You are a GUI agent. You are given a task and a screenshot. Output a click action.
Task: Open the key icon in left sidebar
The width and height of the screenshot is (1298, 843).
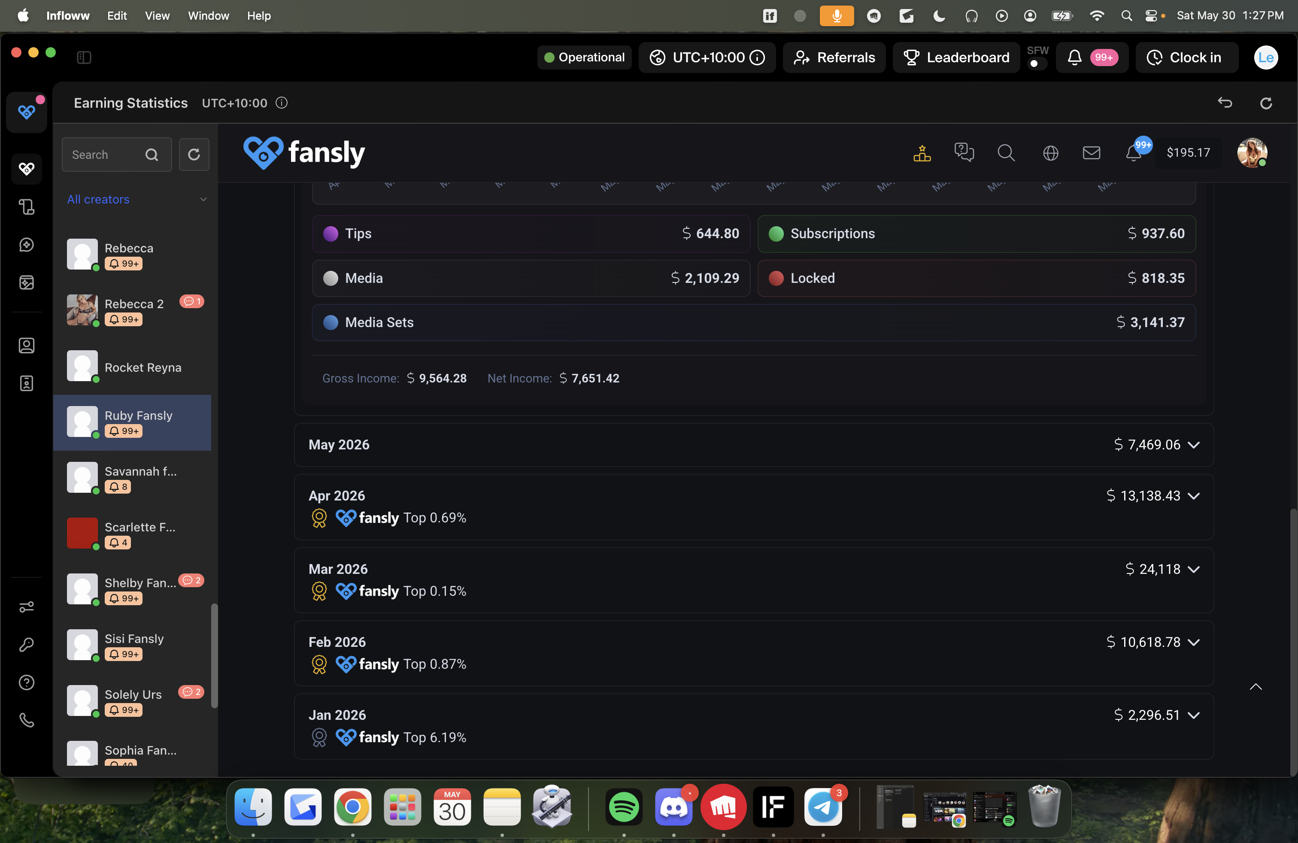[x=26, y=645]
